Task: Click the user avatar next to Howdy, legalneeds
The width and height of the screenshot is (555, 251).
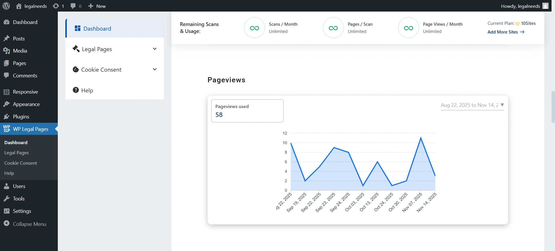Action: [x=545, y=6]
